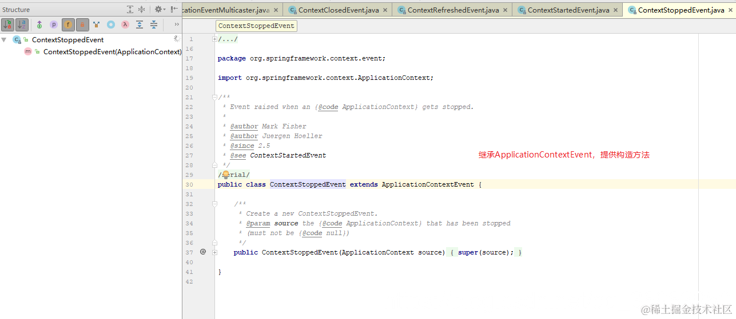Toggle Show Lambdas (λ) icon

[x=125, y=25]
